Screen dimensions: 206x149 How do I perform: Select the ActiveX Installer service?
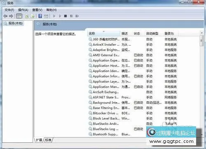click(133, 44)
